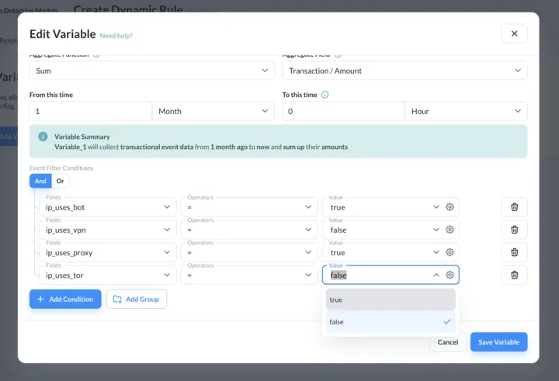This screenshot has height=381, width=559.
Task: Open the ip_uses_vpn Fields dropdown
Action: (x=108, y=230)
